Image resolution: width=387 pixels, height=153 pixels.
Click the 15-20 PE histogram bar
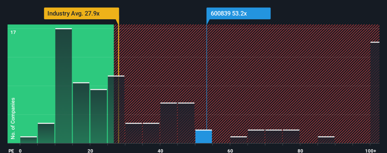click(x=81, y=113)
